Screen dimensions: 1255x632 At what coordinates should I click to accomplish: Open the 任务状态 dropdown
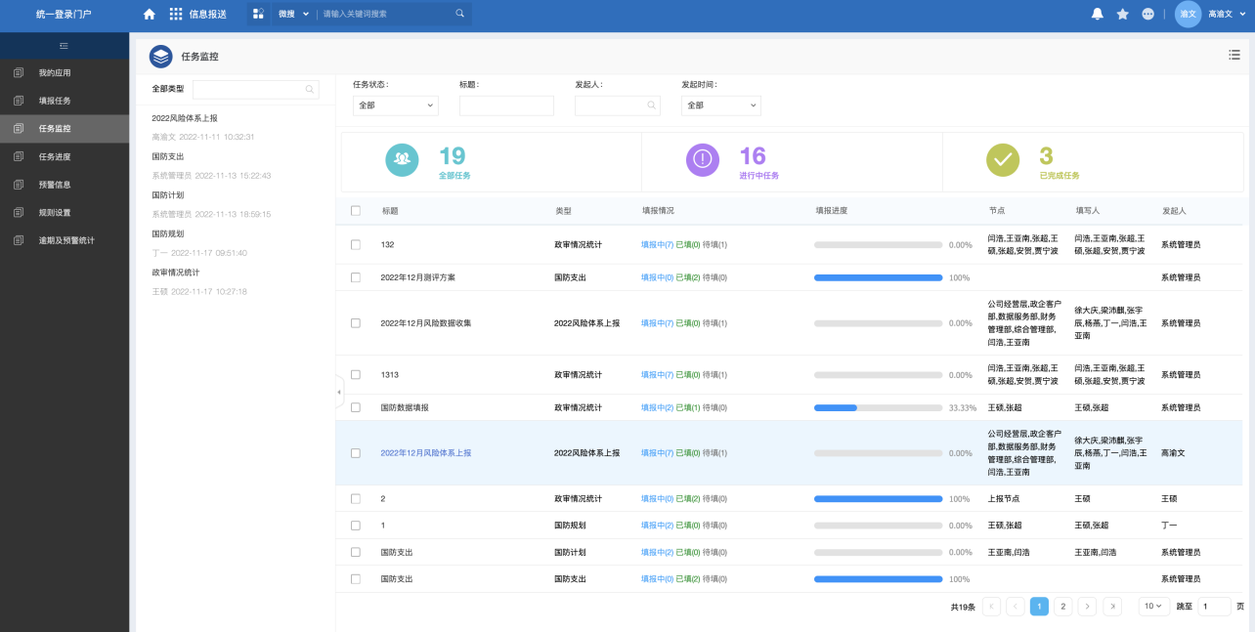click(x=395, y=105)
